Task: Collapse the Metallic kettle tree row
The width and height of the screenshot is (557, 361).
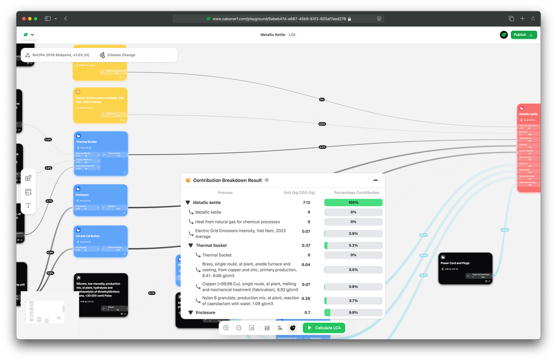Action: pos(188,203)
